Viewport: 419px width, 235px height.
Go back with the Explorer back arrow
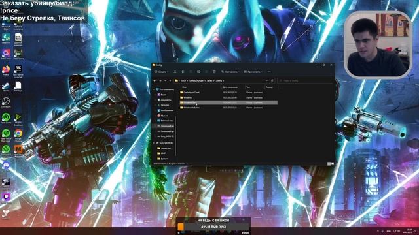tap(155, 80)
